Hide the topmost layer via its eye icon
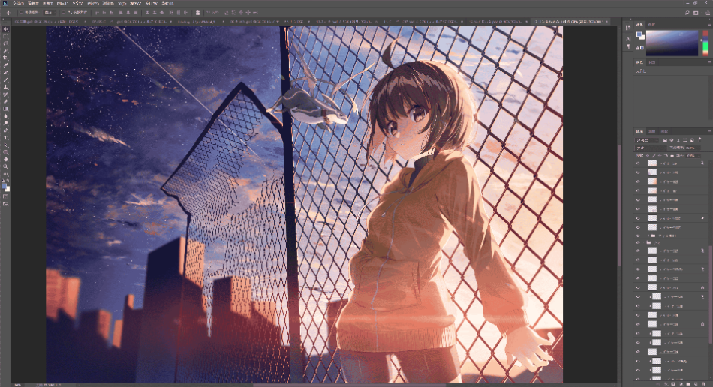 638,163
